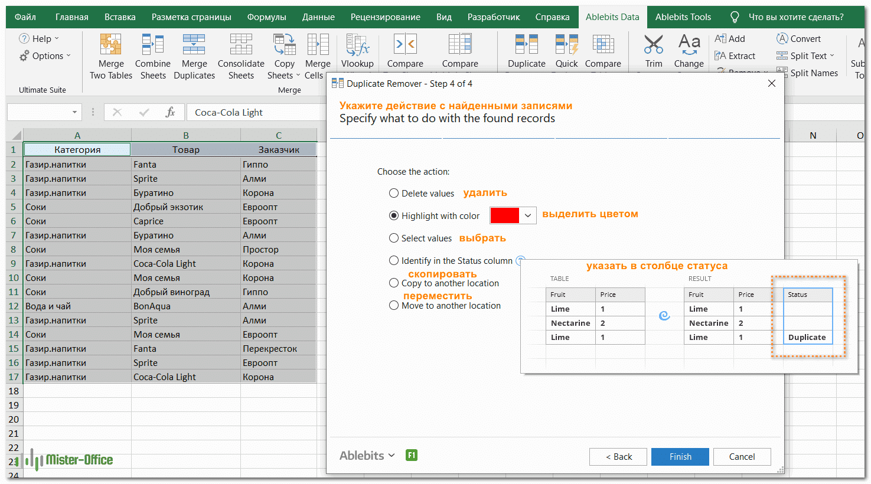Click the Merge Duplicates icon
The width and height of the screenshot is (871, 484).
pyautogui.click(x=194, y=45)
